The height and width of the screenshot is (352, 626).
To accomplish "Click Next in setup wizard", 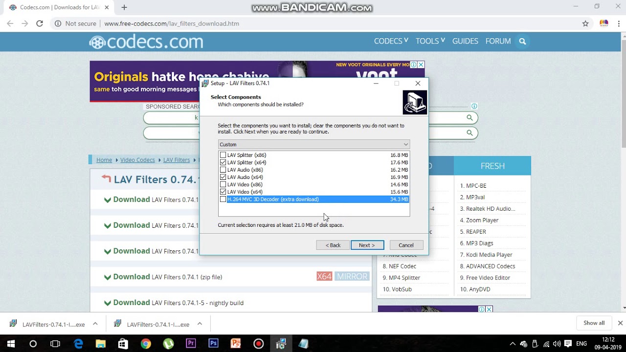I will pos(367,245).
